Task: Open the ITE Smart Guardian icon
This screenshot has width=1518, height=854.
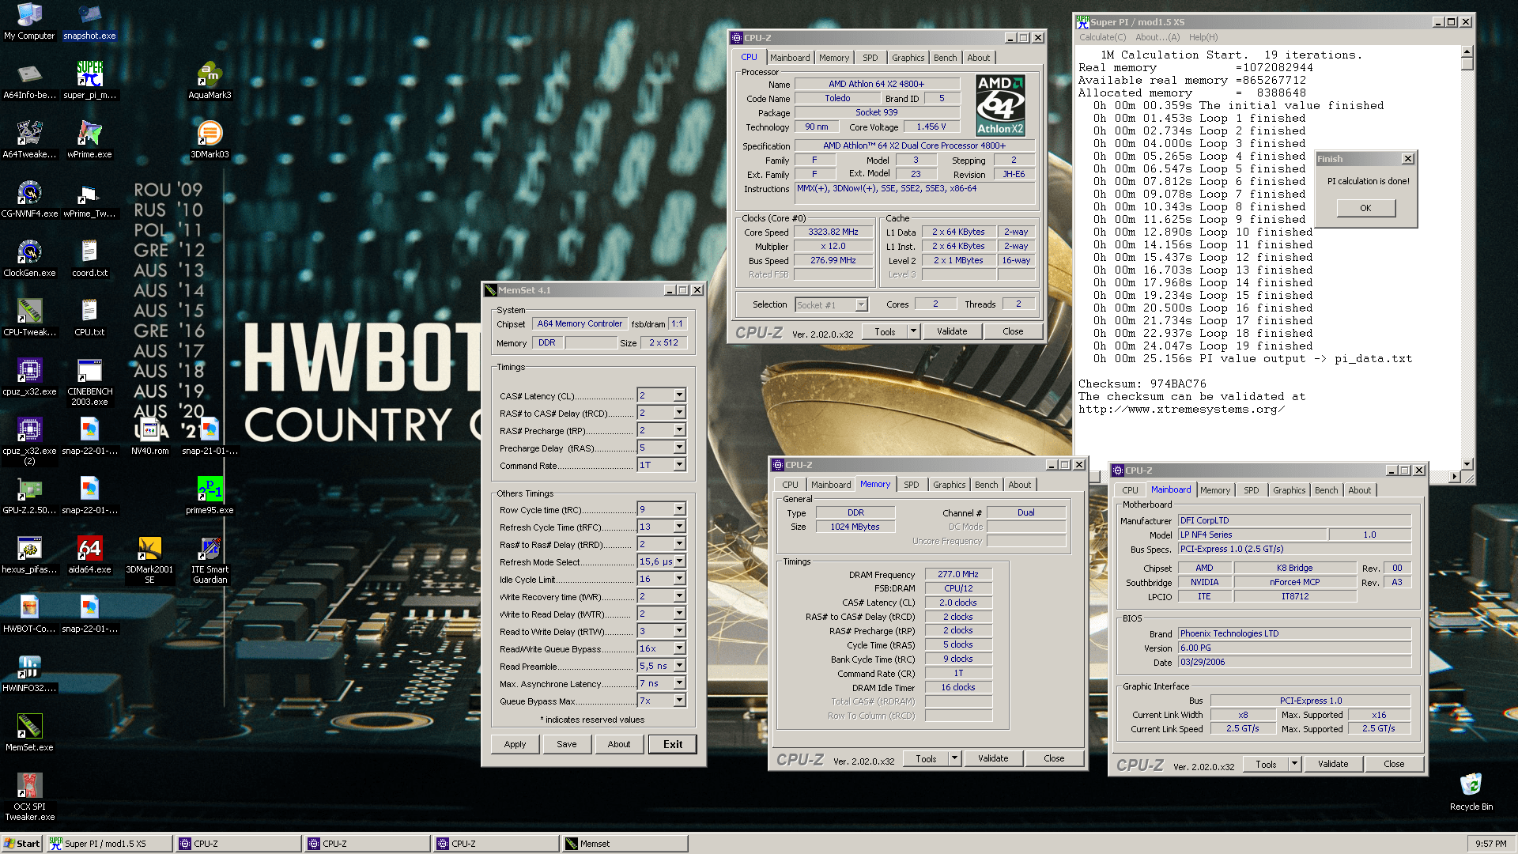Action: [210, 560]
